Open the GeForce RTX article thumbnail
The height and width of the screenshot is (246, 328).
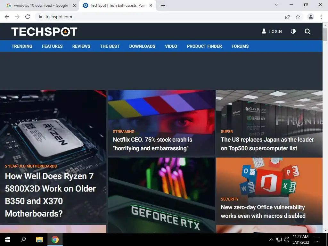point(161,195)
